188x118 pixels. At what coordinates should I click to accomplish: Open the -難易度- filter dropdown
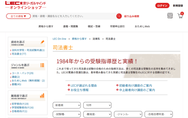coord(97,114)
